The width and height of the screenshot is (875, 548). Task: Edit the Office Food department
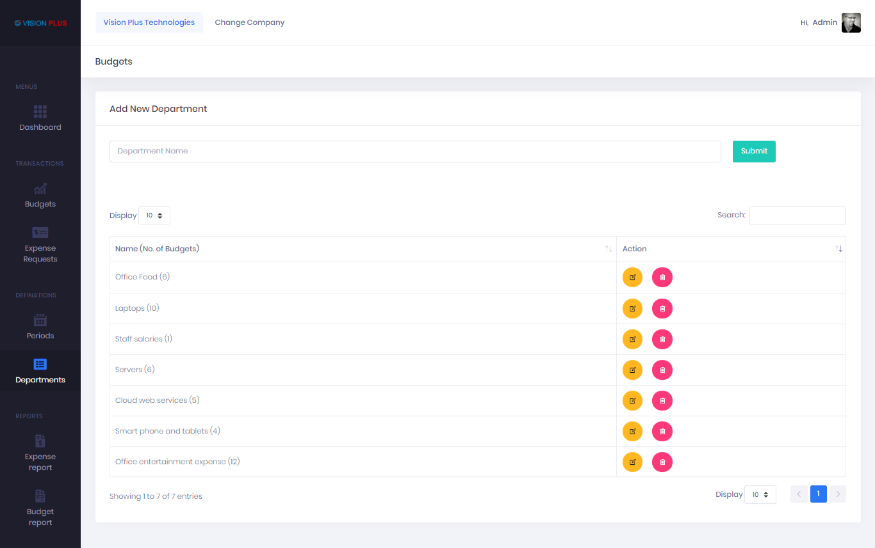(632, 278)
